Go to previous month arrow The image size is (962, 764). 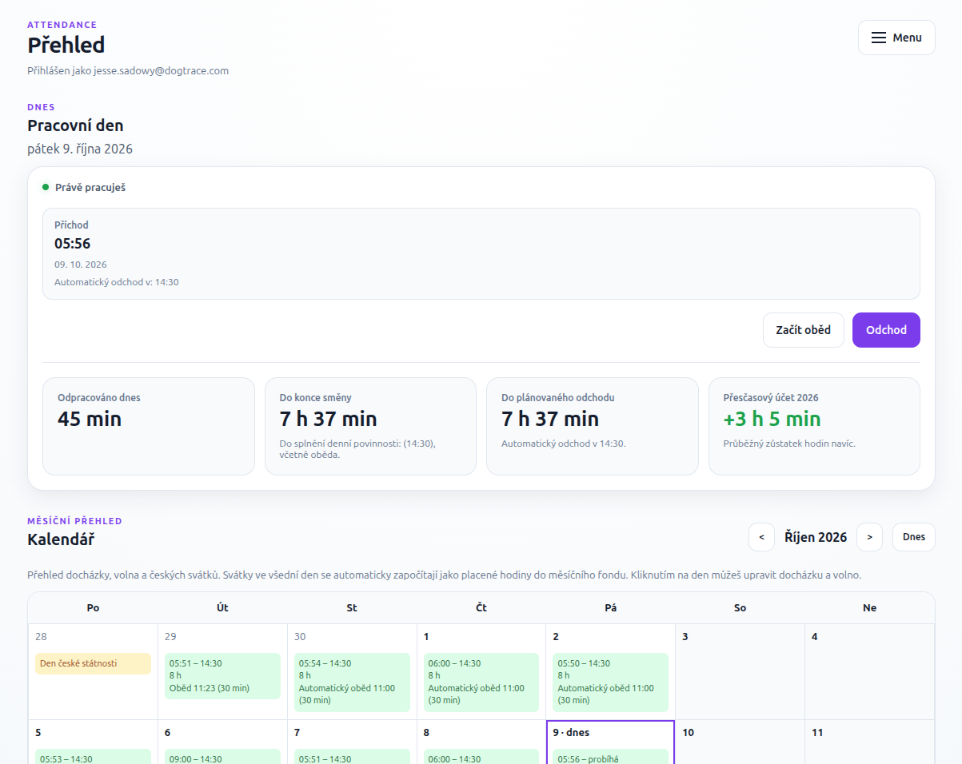click(761, 537)
